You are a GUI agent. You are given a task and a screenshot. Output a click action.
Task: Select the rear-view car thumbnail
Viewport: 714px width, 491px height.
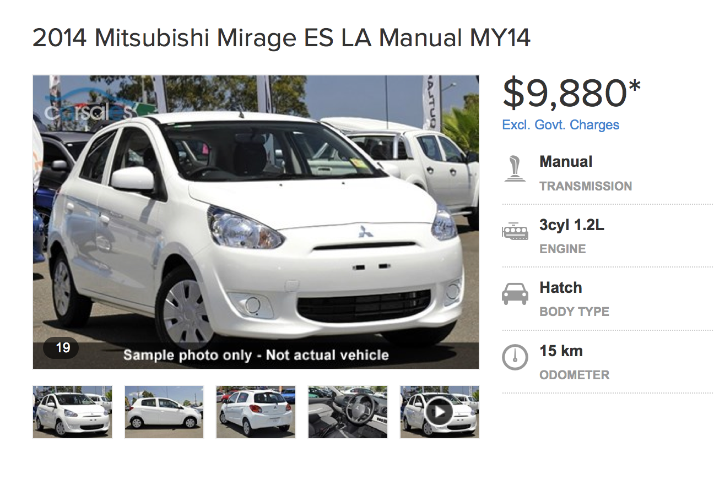(x=256, y=412)
